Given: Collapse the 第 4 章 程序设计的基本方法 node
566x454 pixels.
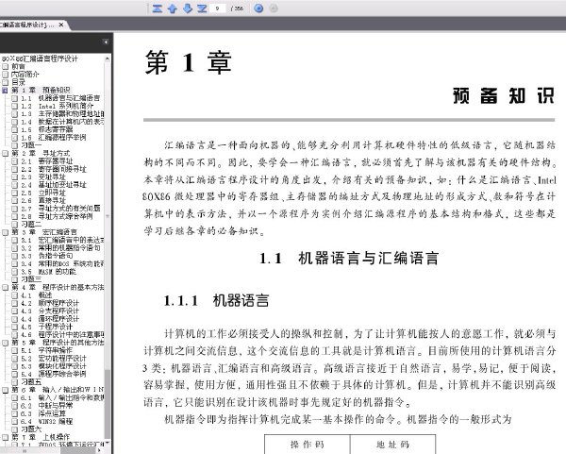Looking at the screenshot, I should pyautogui.click(x=5, y=288).
